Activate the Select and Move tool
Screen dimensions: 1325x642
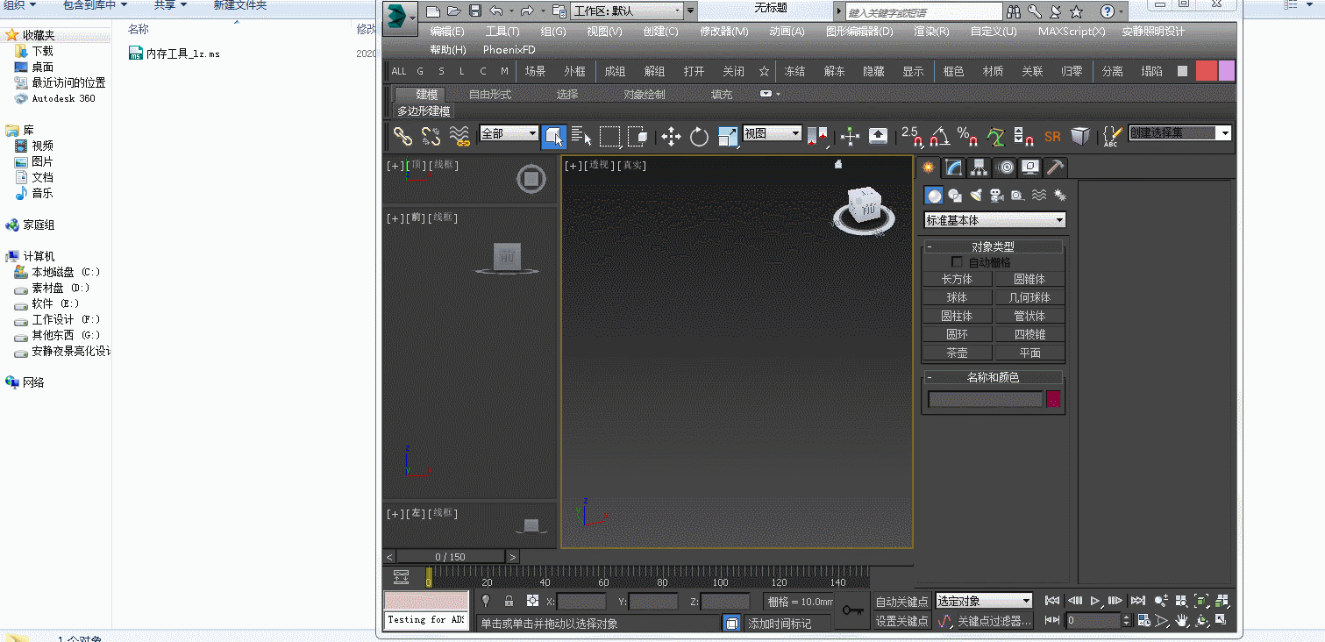671,136
